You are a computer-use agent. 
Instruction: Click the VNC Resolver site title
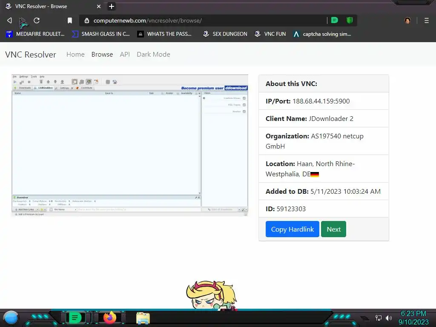pyautogui.click(x=31, y=54)
